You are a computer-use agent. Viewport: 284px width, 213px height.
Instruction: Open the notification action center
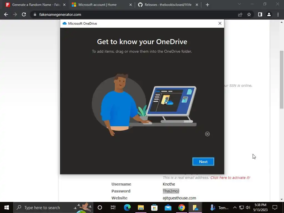point(275,207)
